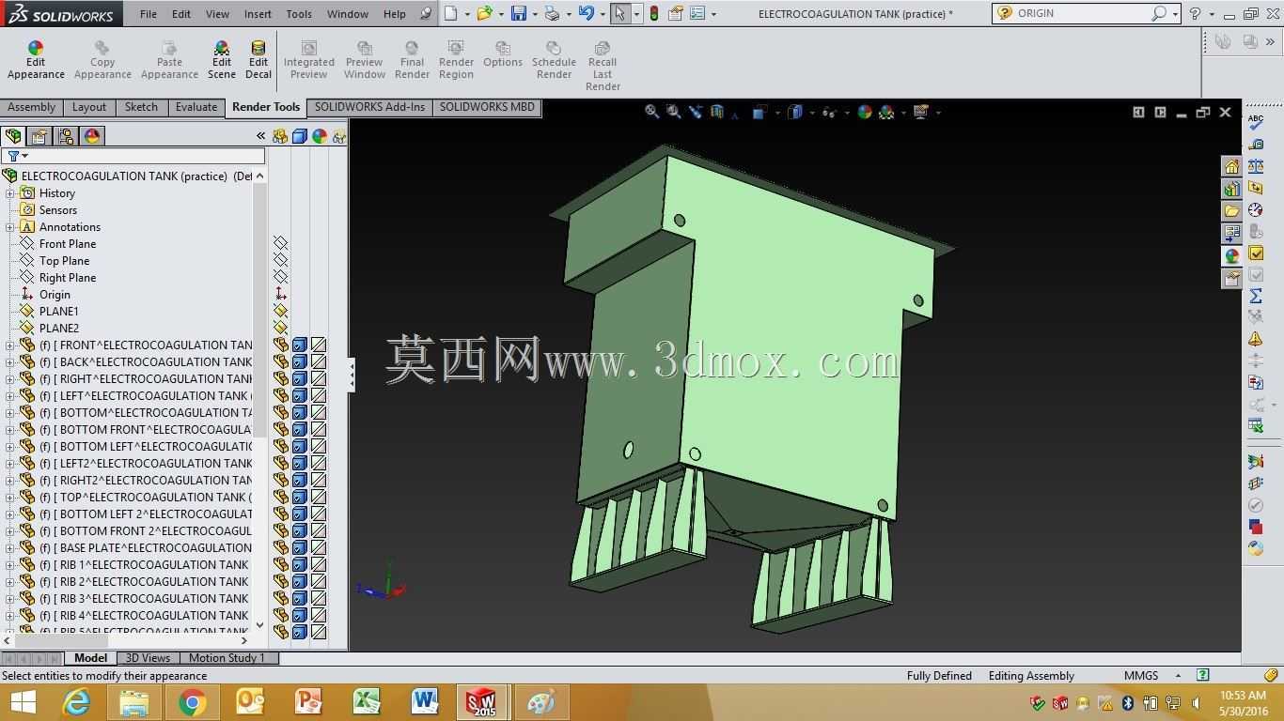Switch to the Evaluate tab
This screenshot has height=721, width=1284.
pyautogui.click(x=196, y=107)
